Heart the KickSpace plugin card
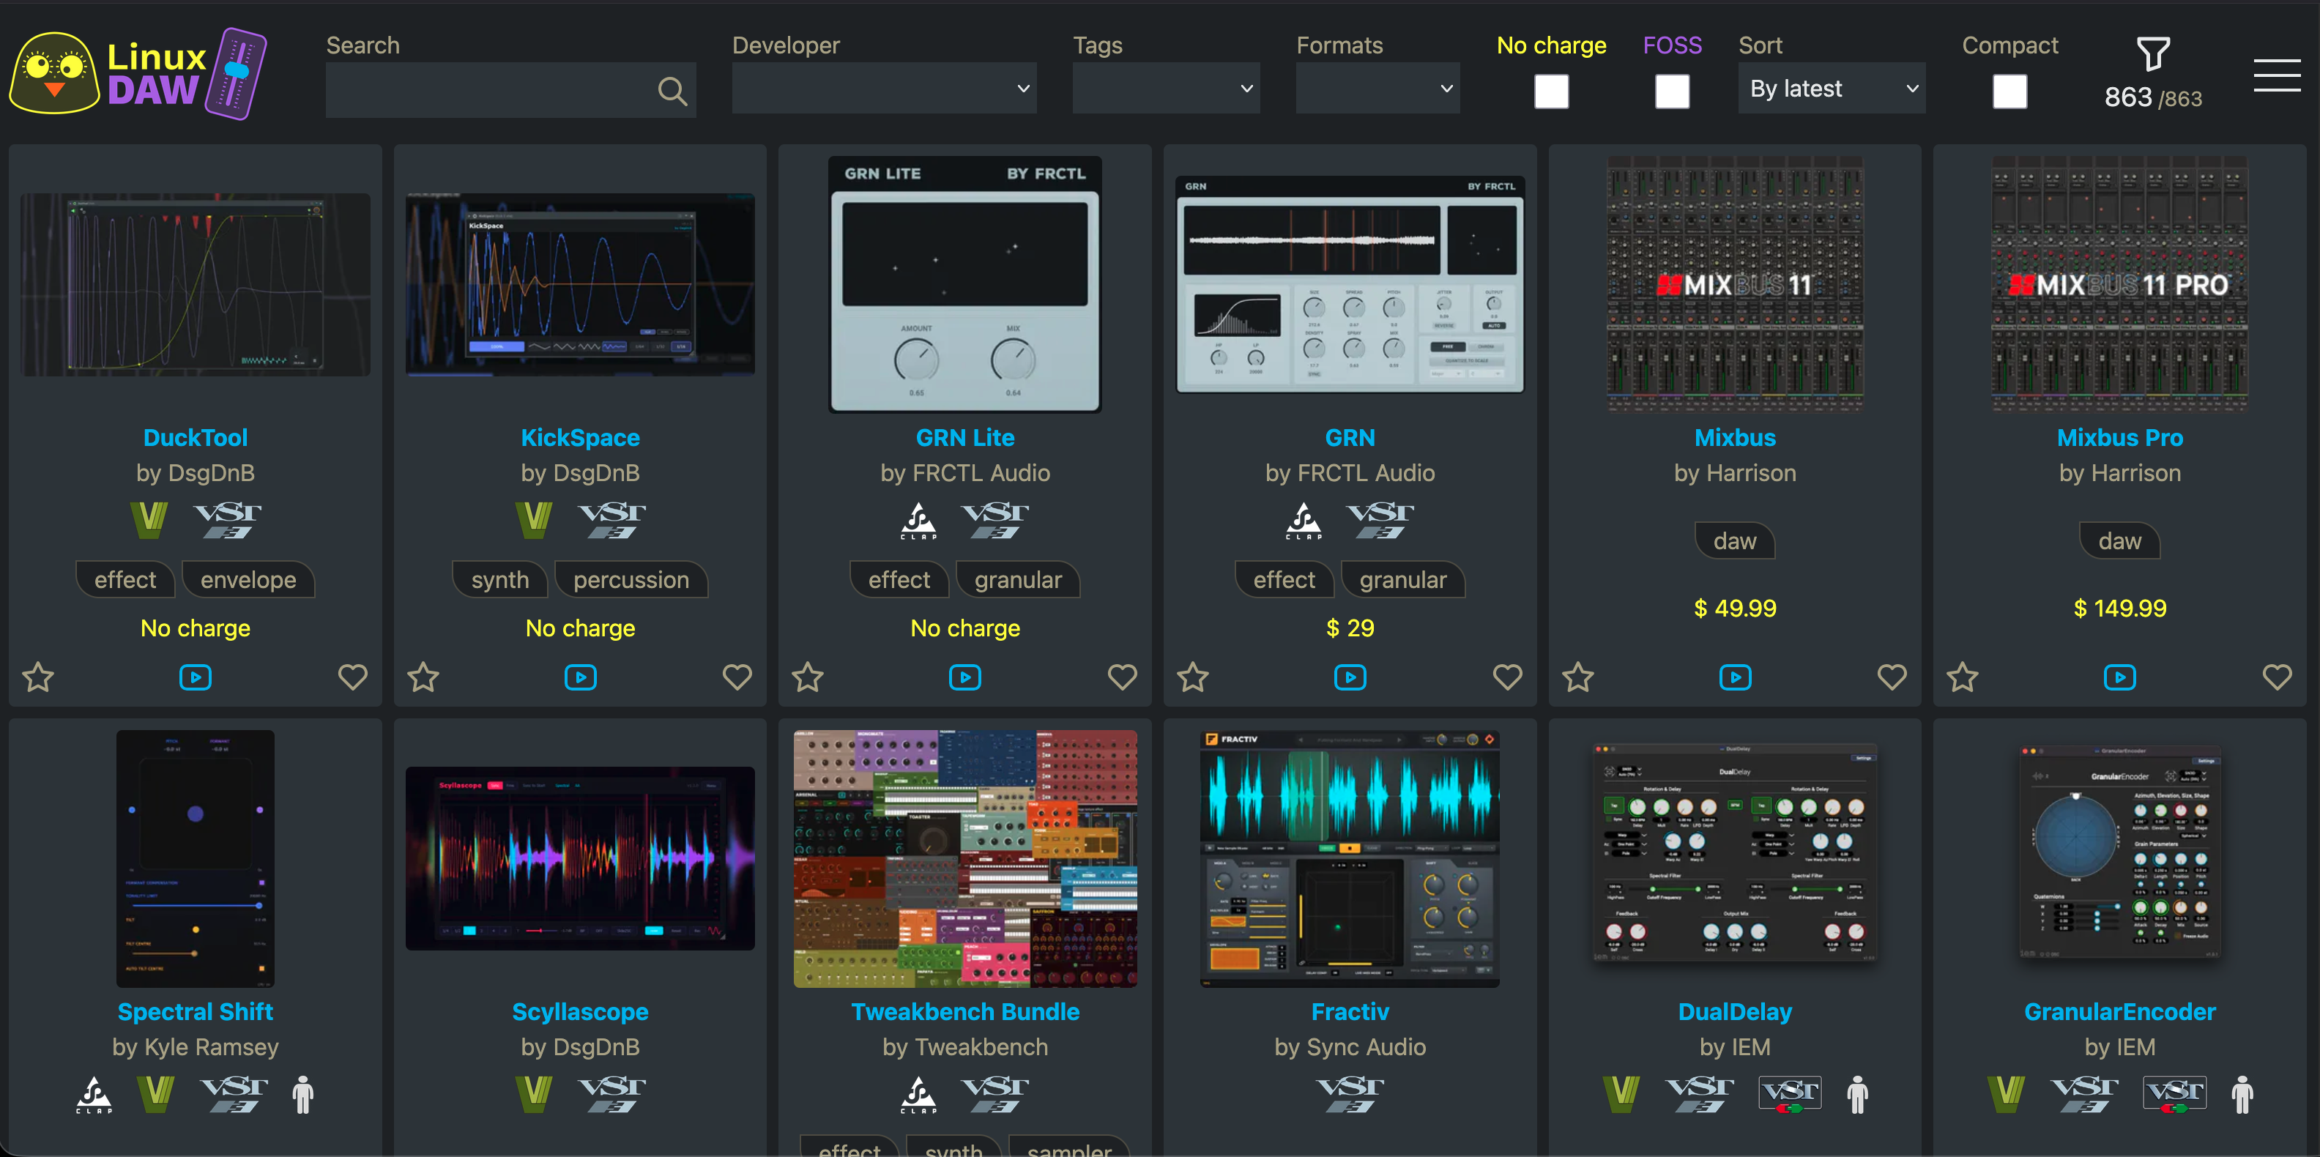Viewport: 2320px width, 1157px height. tap(737, 677)
